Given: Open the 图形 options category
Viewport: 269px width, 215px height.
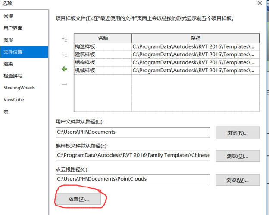Looking at the screenshot, I should click(x=25, y=40).
